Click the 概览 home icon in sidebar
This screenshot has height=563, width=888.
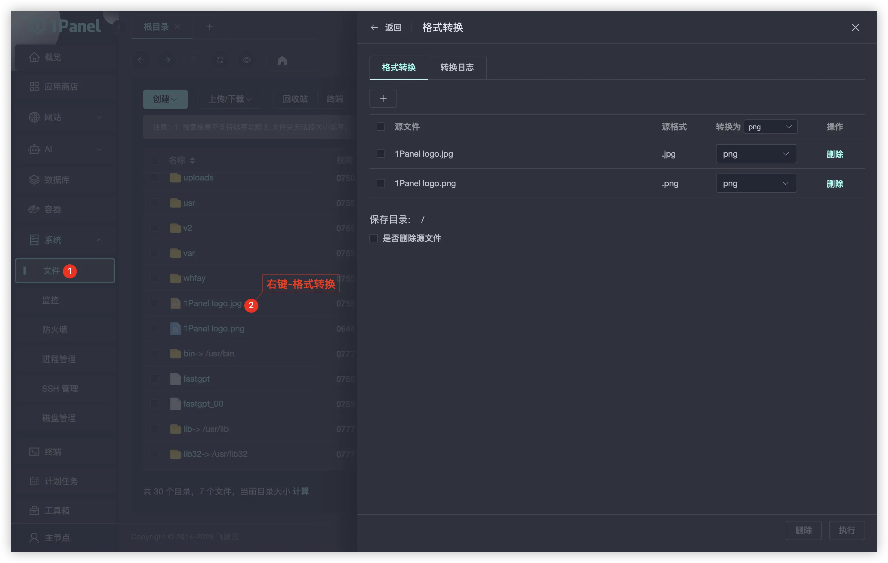(x=34, y=57)
